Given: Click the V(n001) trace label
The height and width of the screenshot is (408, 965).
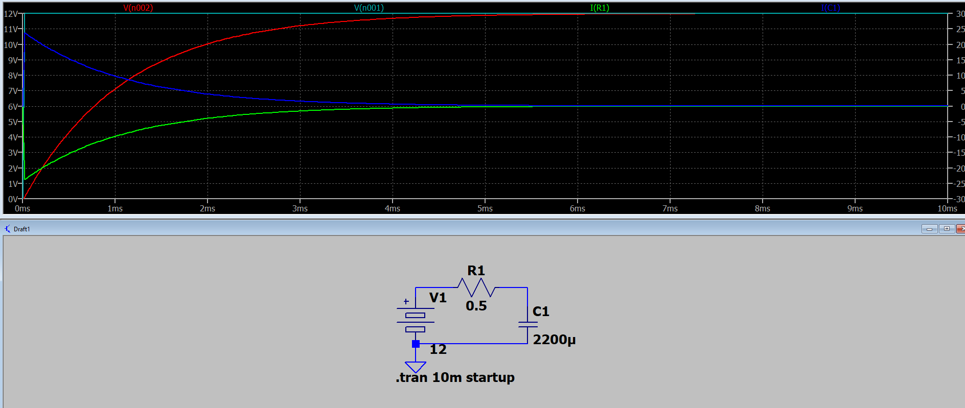Looking at the screenshot, I should point(369,8).
